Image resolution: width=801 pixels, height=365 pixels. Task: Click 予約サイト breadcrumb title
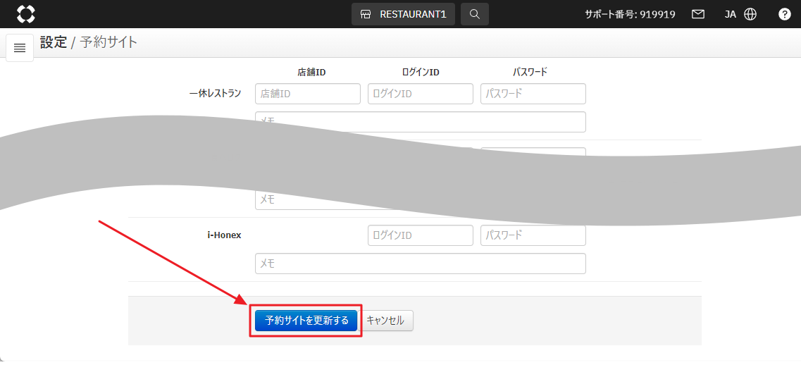[108, 42]
